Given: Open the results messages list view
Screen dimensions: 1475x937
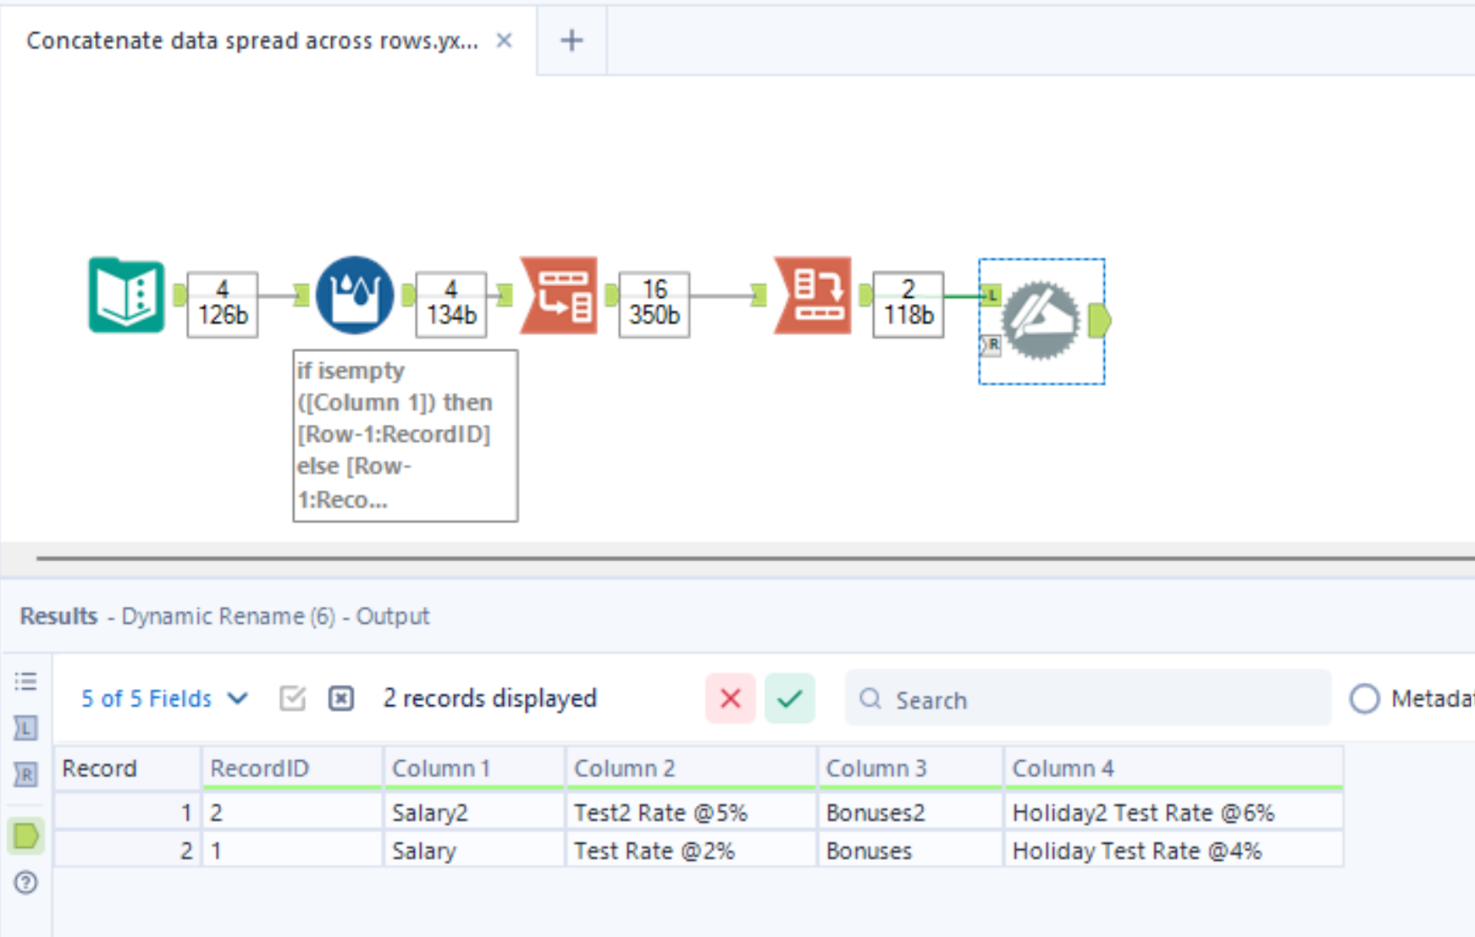Looking at the screenshot, I should click(26, 681).
